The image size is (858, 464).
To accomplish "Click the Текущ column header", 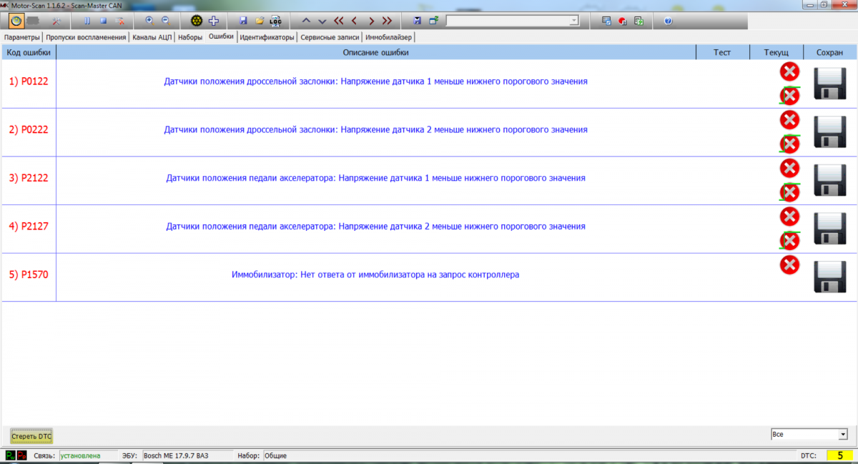I will pos(776,52).
